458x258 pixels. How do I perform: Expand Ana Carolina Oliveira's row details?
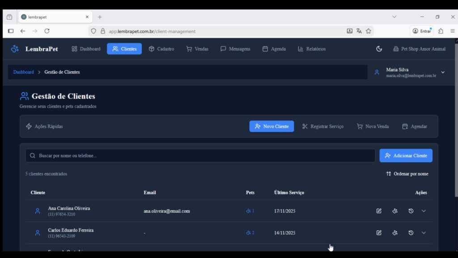[x=424, y=211]
